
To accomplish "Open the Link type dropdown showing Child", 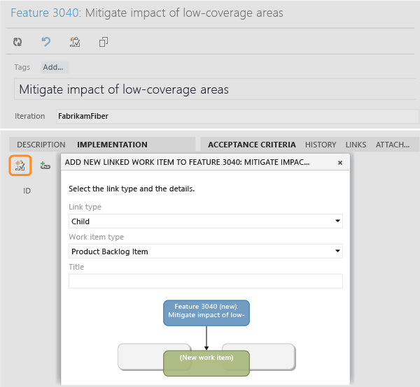I will coord(205,221).
